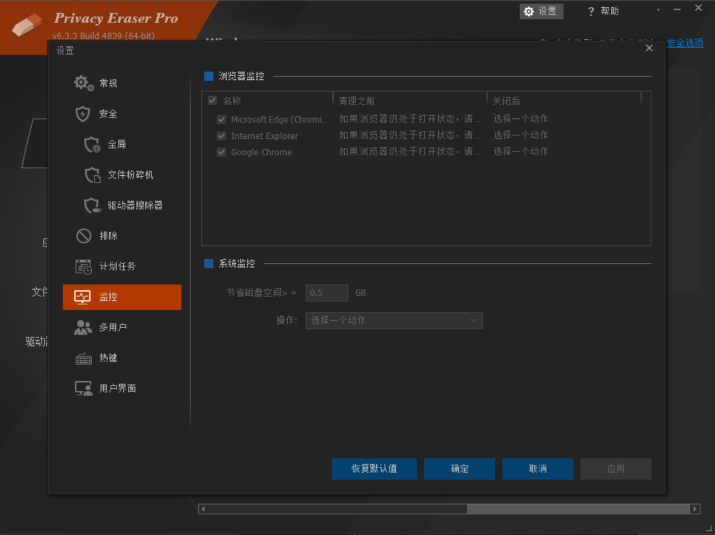Select 全局 under security settings
Viewport: 715px width, 535px height.
point(122,144)
